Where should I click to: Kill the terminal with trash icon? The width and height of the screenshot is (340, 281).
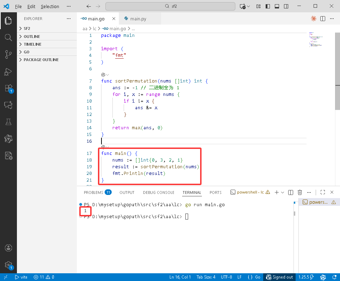pos(300,192)
